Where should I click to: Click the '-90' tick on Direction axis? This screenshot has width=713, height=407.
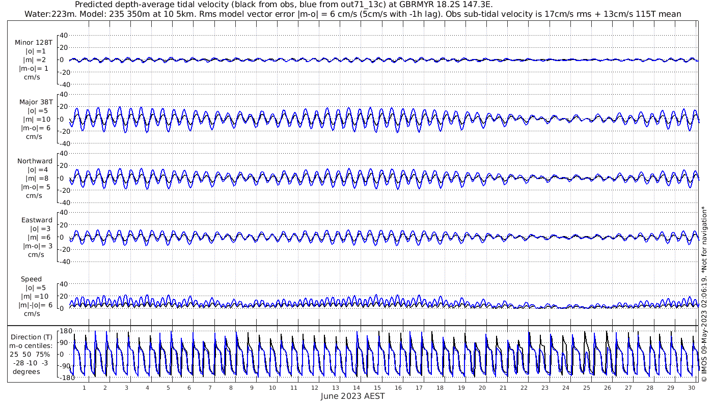coord(65,366)
